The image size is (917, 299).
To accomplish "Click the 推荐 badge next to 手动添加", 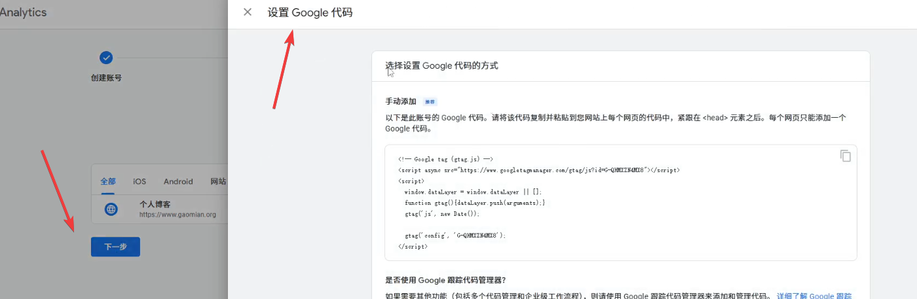I will point(430,101).
